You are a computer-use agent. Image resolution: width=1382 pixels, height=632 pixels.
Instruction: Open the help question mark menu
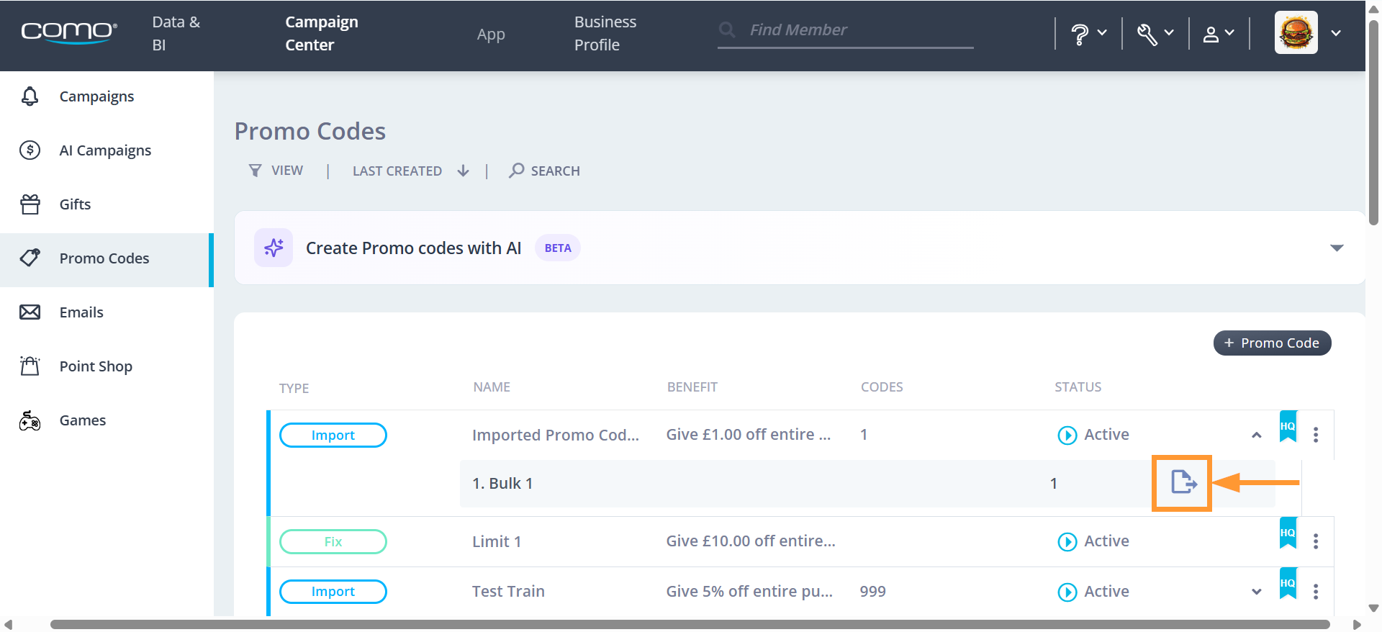1088,33
